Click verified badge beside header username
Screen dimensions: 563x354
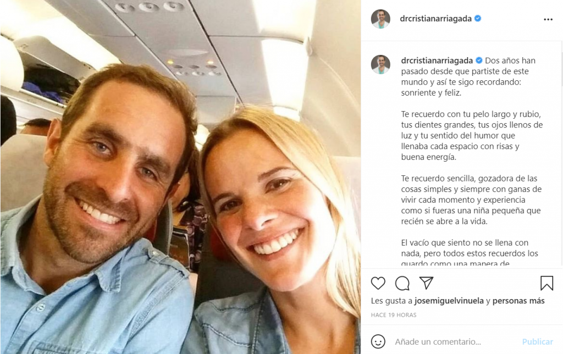478,18
